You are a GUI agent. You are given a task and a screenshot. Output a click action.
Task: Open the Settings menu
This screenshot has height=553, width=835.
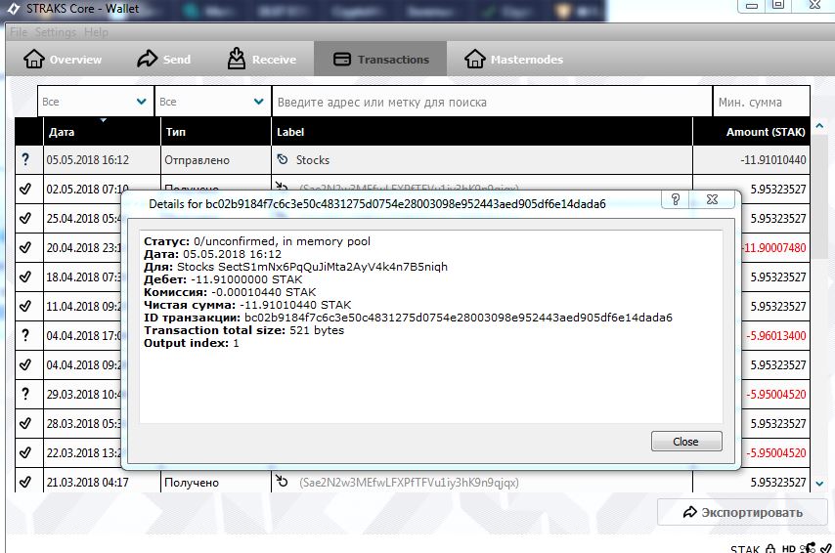click(x=56, y=32)
